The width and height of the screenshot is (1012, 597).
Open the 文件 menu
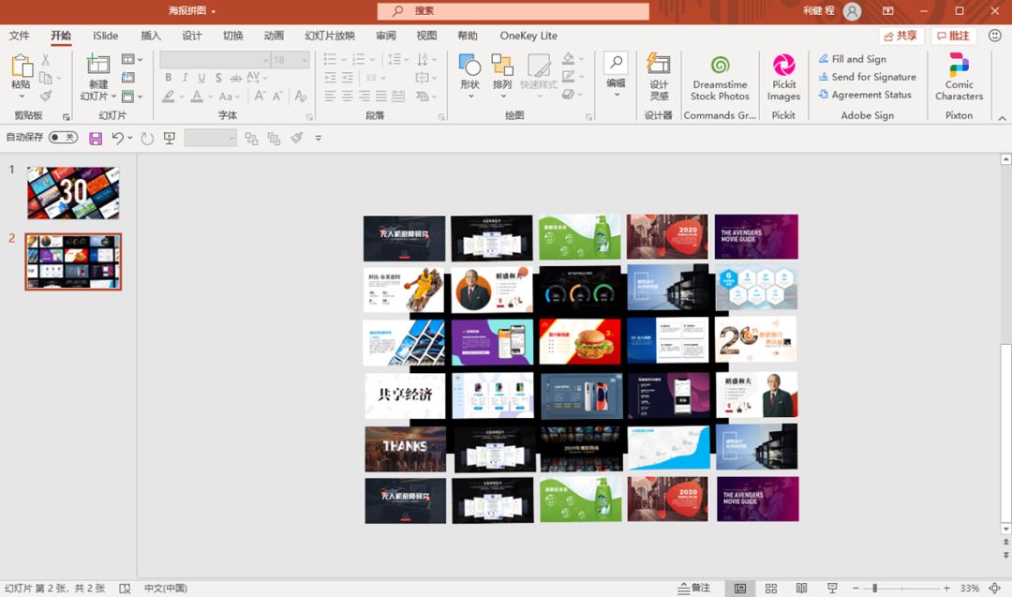20,36
